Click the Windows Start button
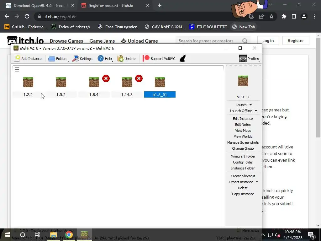Viewport: 321px width, 241px height. 8,235
